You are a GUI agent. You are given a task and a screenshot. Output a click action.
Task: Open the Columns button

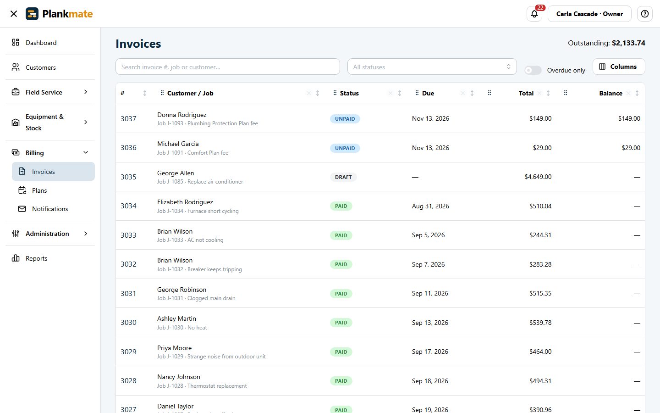click(619, 67)
